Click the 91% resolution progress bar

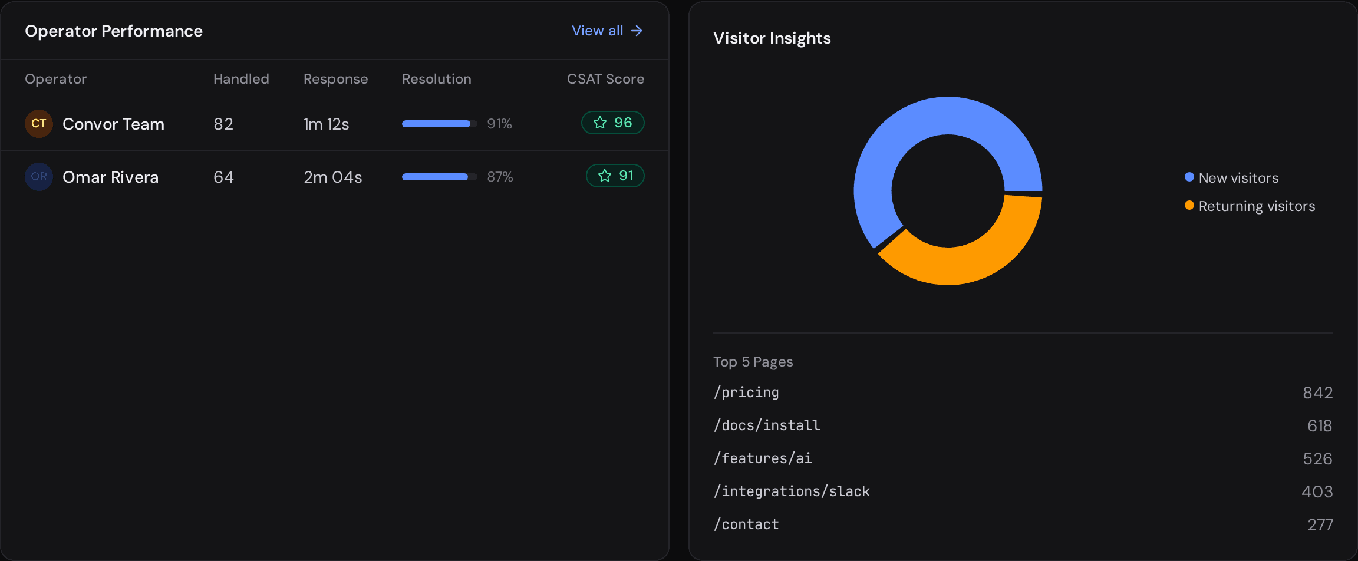[x=440, y=124]
